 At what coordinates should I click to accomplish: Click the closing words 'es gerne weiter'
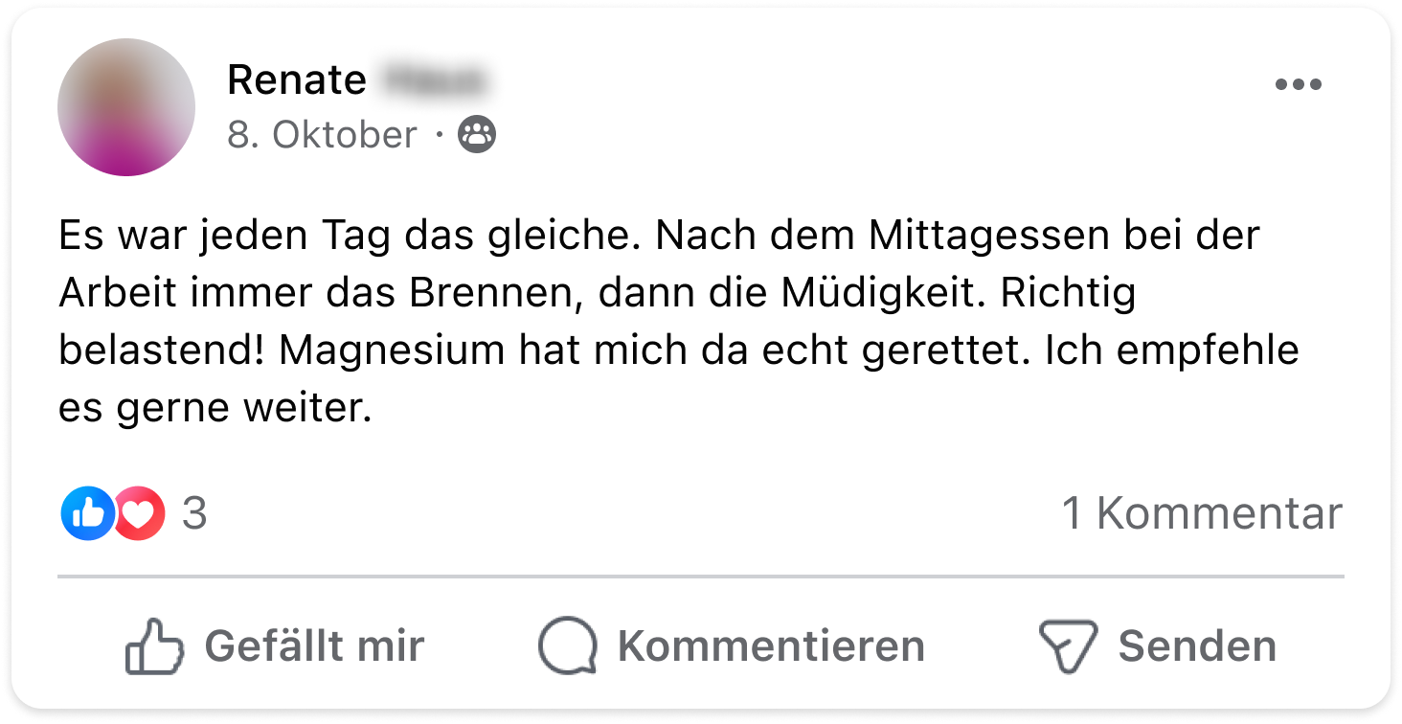214,407
